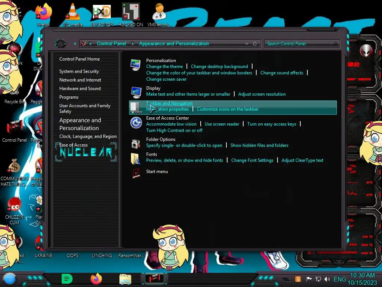The width and height of the screenshot is (382, 287).
Task: Click Adjust ClearType text link
Action: pyautogui.click(x=302, y=160)
